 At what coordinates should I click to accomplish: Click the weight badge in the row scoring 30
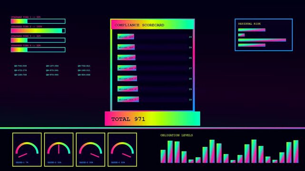(x=128, y=99)
